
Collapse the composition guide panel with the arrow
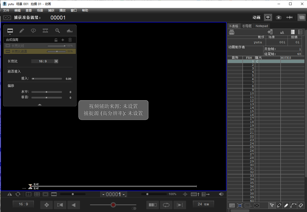click(x=40, y=105)
